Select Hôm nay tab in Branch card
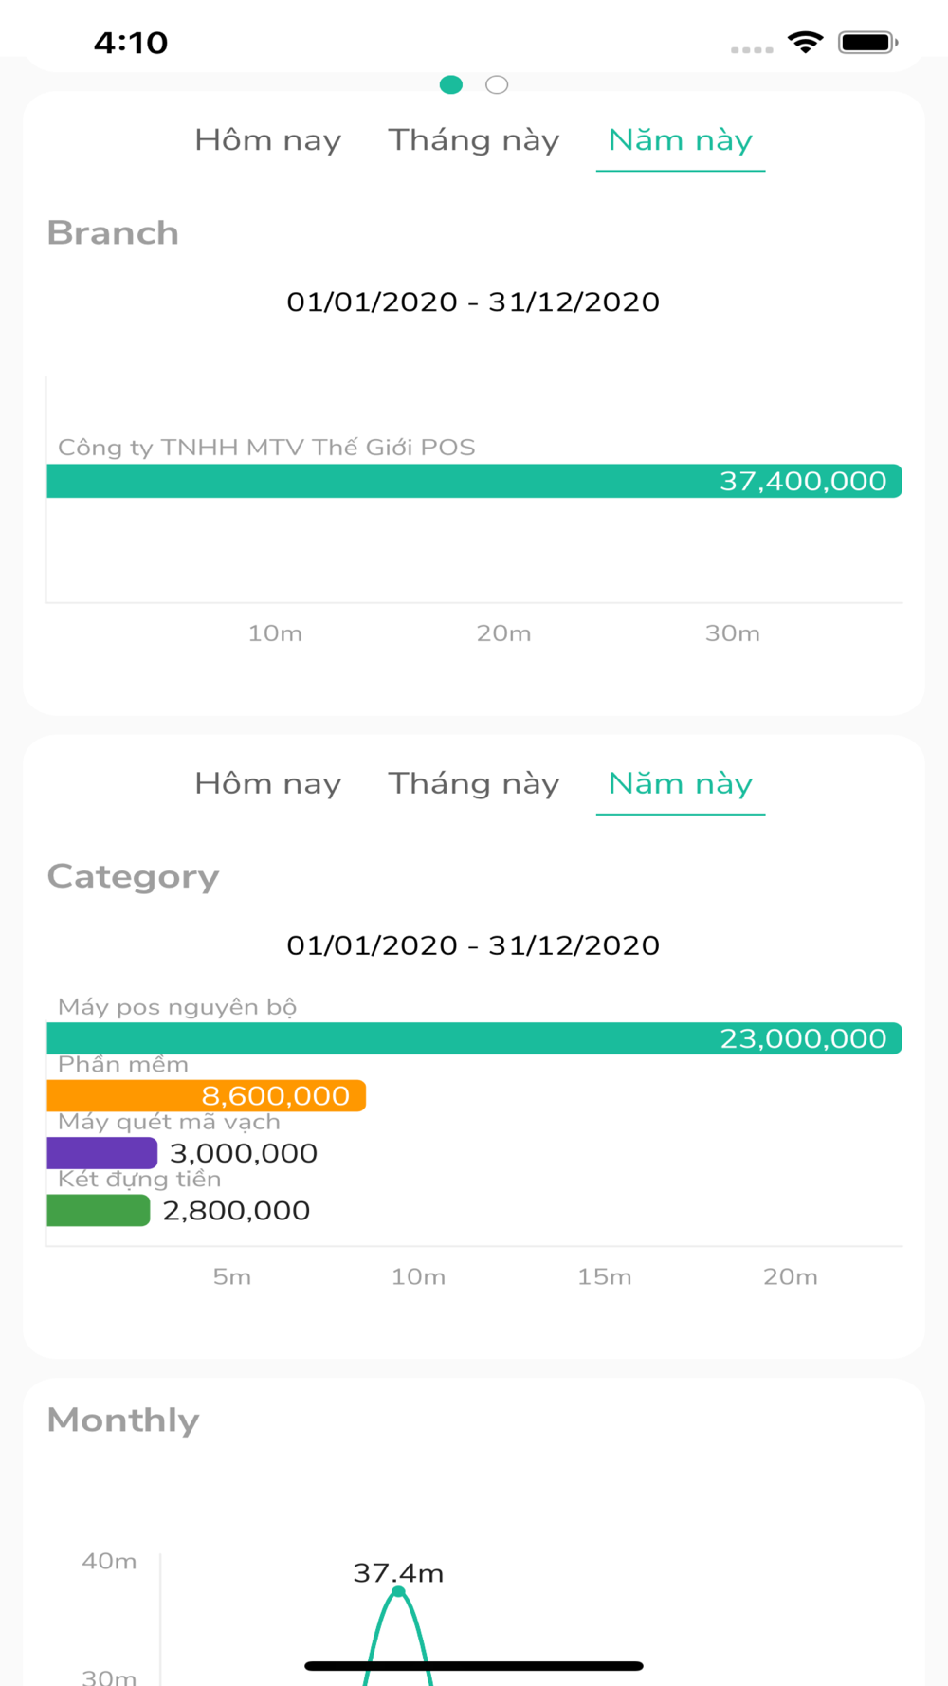Screen dimensions: 948x1686 click(268, 140)
